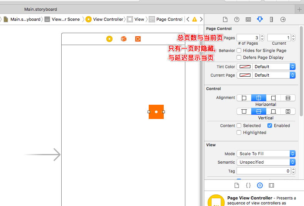The image size is (304, 206).
Task: Open the Identity inspector
Action: pos(248,19)
